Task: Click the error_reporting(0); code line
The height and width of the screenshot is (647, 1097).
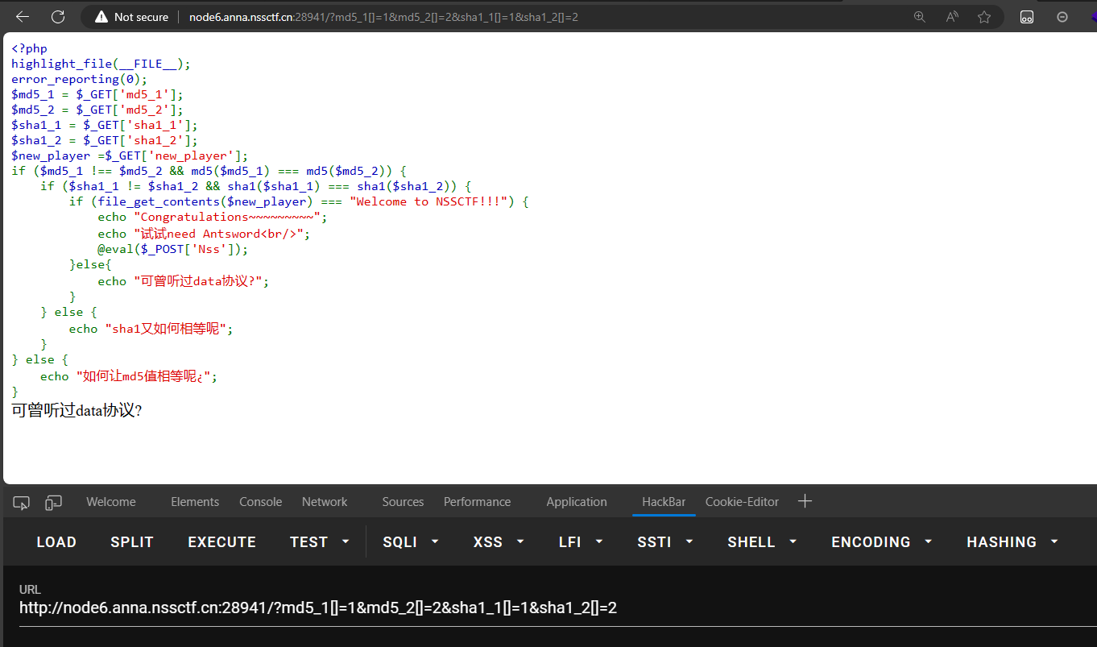Action: click(x=80, y=79)
